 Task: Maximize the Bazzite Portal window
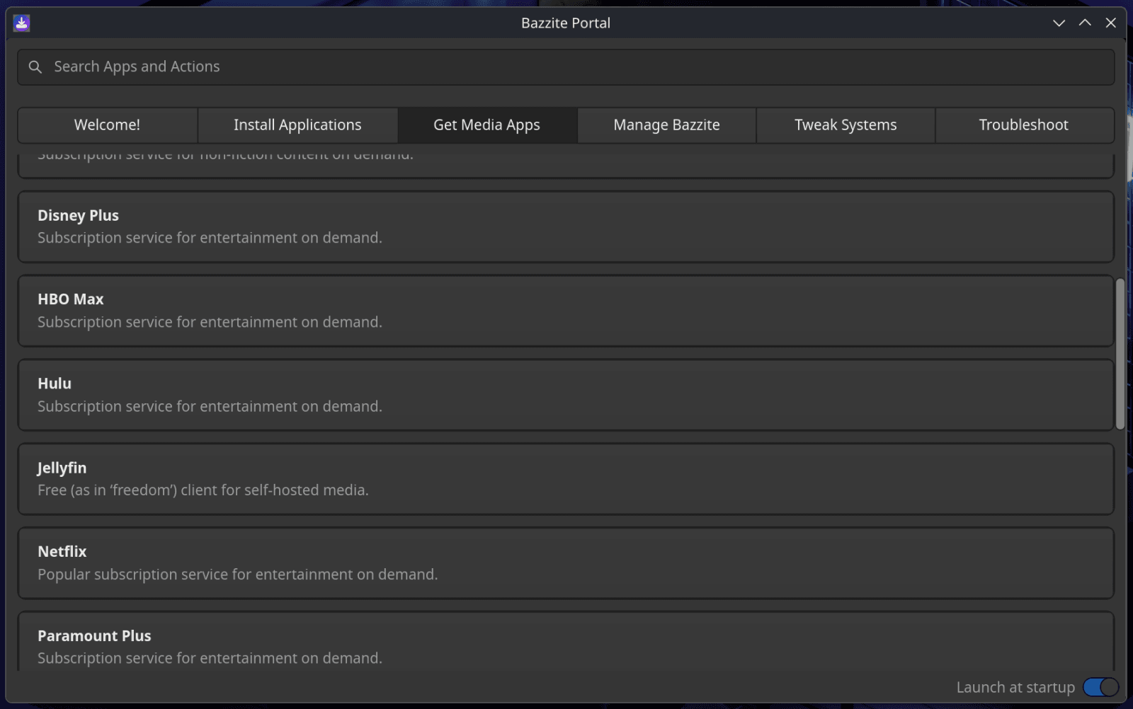1085,23
